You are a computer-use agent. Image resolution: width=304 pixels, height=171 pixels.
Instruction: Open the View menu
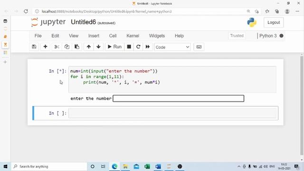(x=74, y=36)
